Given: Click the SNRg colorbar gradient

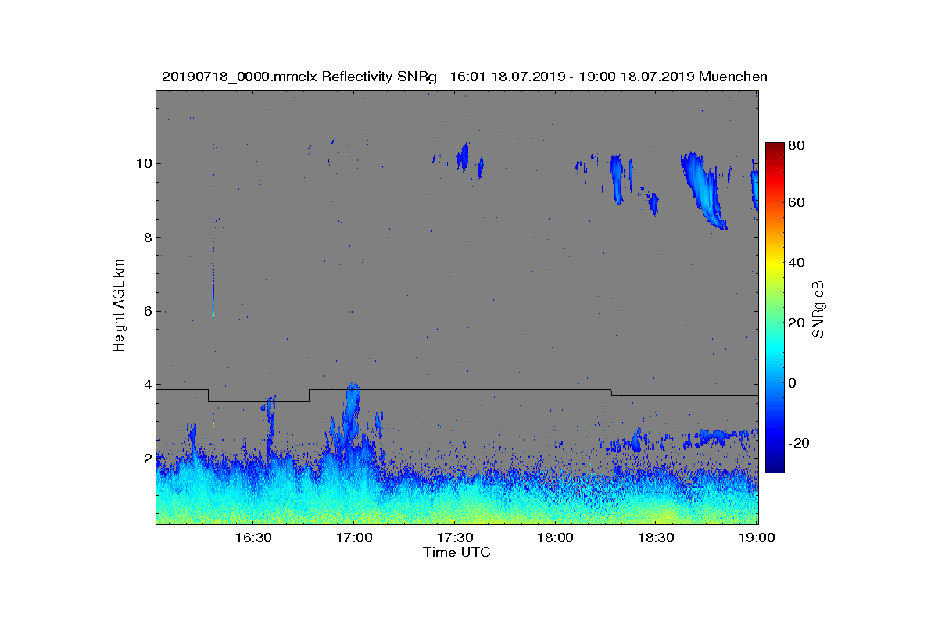Looking at the screenshot, I should (775, 308).
